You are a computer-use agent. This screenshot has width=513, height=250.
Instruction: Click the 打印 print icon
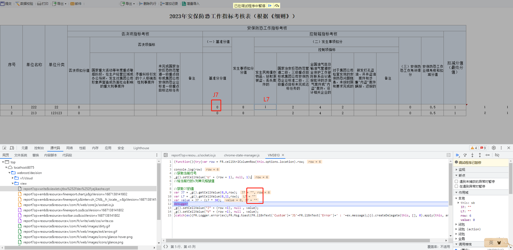point(39,4)
